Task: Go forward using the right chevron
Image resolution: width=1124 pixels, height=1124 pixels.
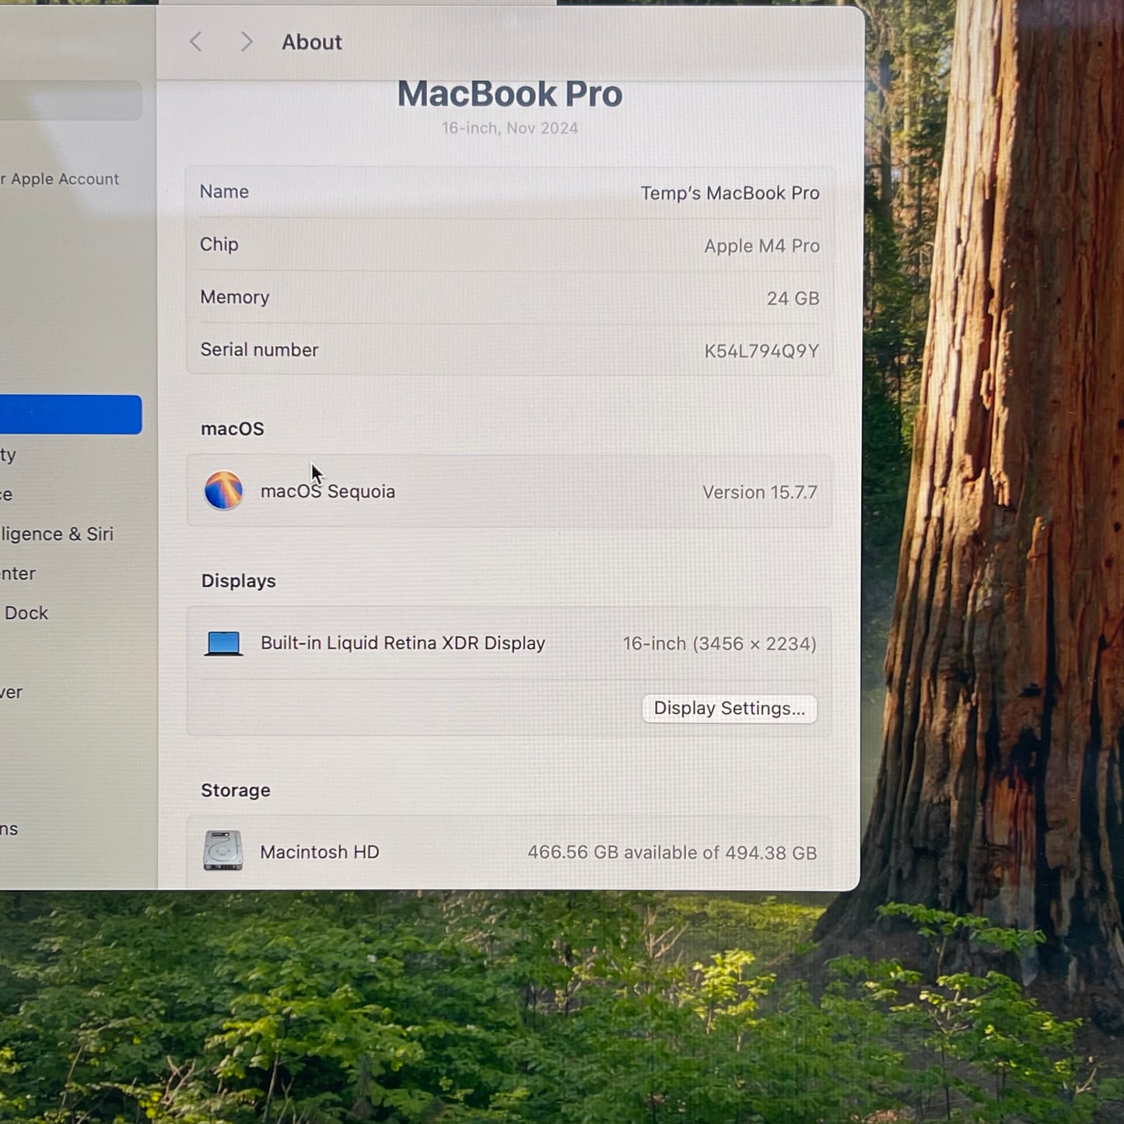Action: 247,42
